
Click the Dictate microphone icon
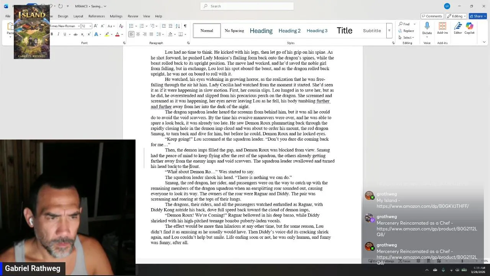(x=427, y=26)
